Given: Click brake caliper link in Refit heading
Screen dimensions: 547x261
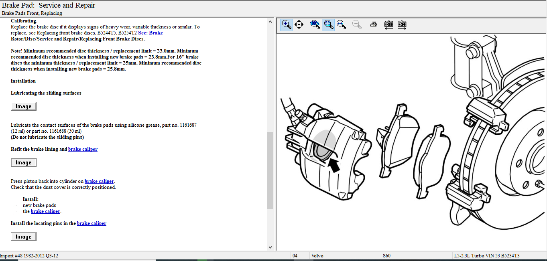Looking at the screenshot, I should (83, 149).
